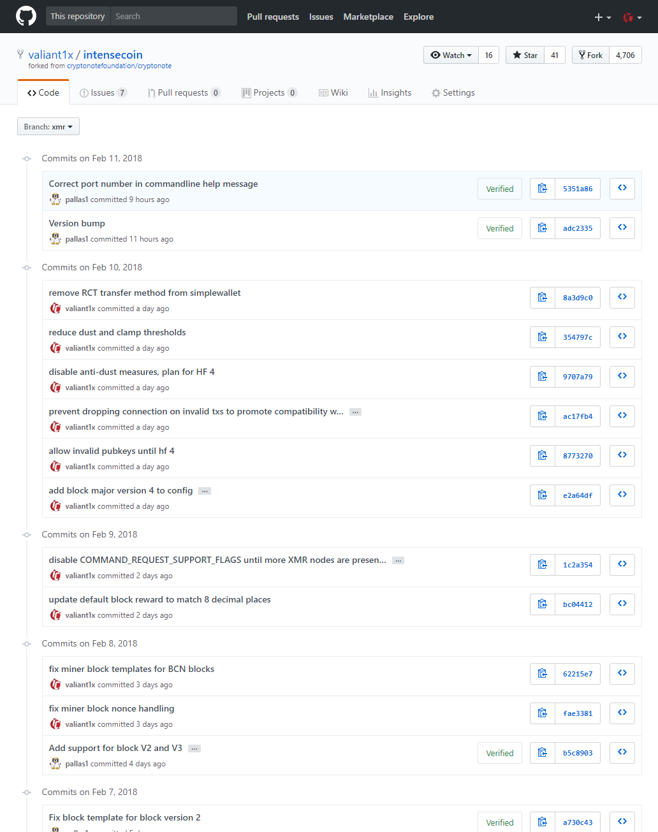Browse repository at commit adc2335
Image resolution: width=658 pixels, height=832 pixels.
point(622,228)
